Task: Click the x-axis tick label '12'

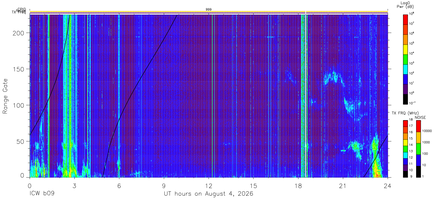Action: click(208, 185)
